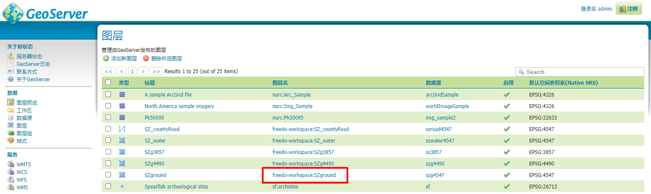The width and height of the screenshot is (651, 194).
Task: Select the Pk50095 layer checkbox
Action: pos(108,117)
